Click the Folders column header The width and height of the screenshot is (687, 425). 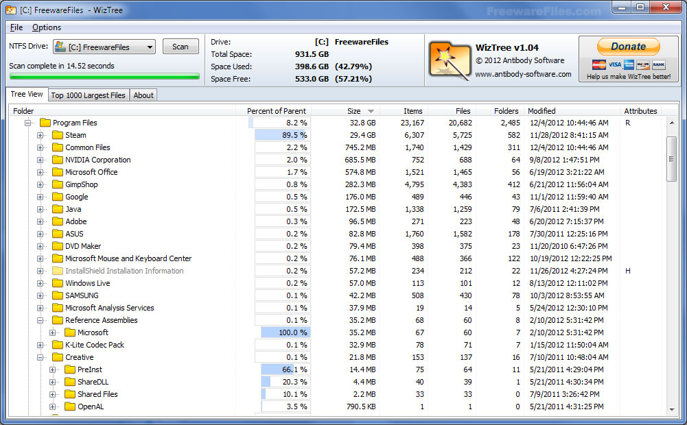(x=500, y=111)
